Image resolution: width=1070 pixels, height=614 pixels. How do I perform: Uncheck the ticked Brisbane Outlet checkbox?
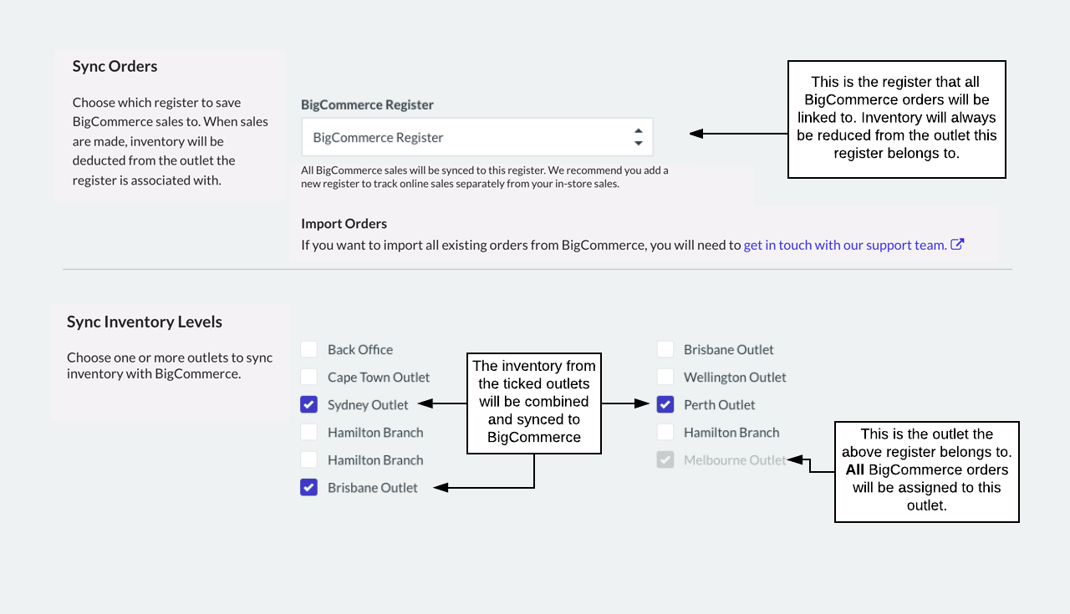click(x=309, y=487)
